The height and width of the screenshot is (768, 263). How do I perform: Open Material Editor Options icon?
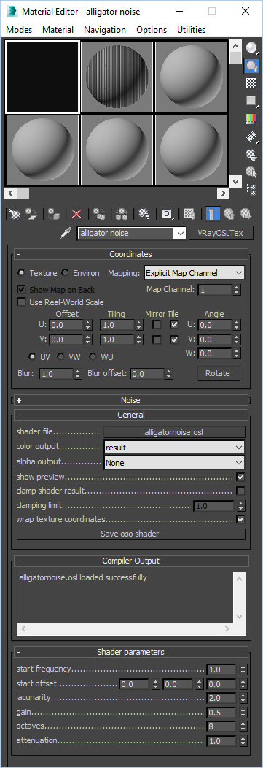(251, 154)
